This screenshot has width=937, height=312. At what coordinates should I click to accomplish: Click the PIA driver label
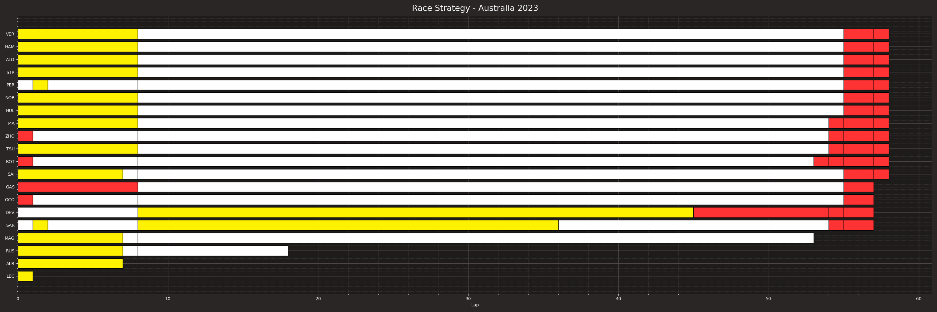11,124
